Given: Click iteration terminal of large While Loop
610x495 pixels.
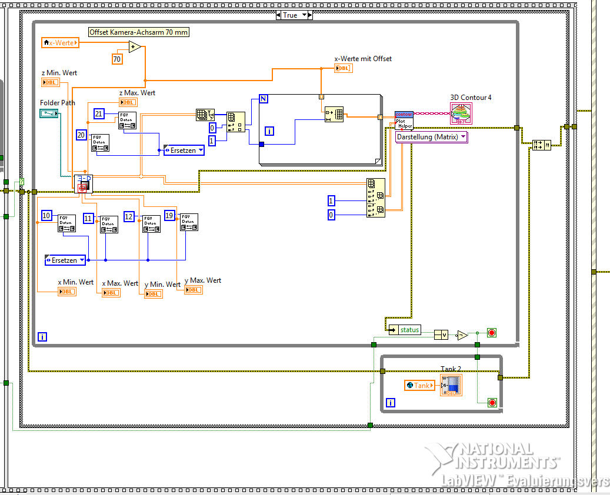Looking at the screenshot, I should 42,337.
